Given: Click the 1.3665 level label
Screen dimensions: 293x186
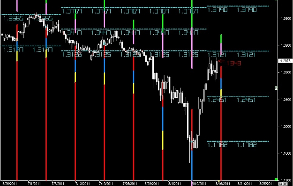Looking at the screenshot, I should [13, 18].
